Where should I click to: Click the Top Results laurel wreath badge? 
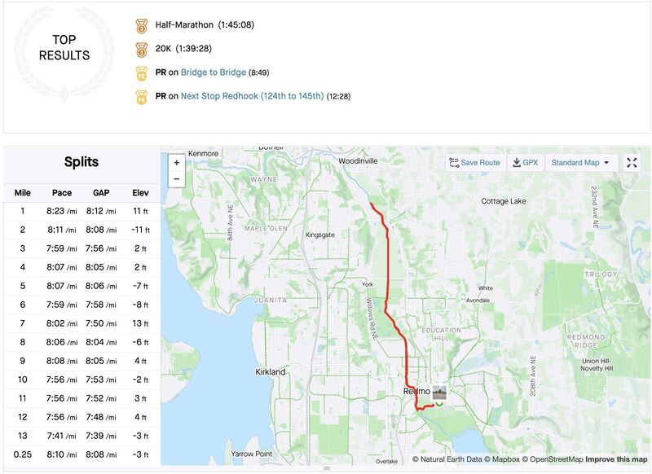64,47
